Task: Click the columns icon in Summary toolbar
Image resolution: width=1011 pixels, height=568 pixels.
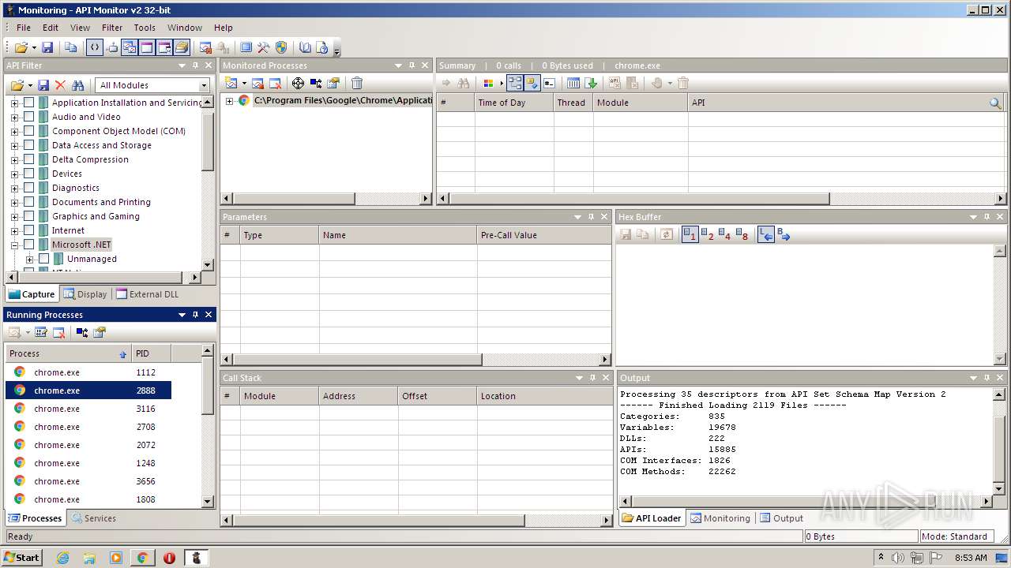Action: 573,83
